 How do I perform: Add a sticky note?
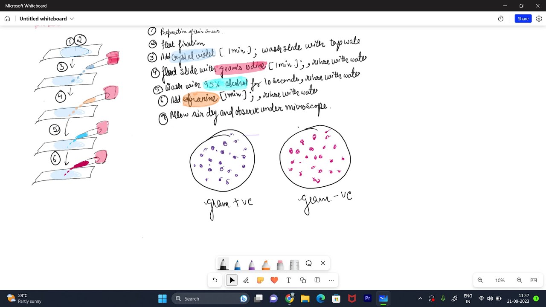point(260,280)
